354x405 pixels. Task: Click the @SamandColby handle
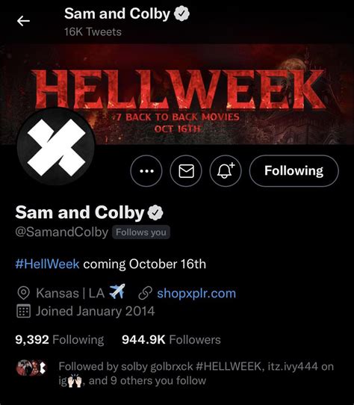point(62,232)
